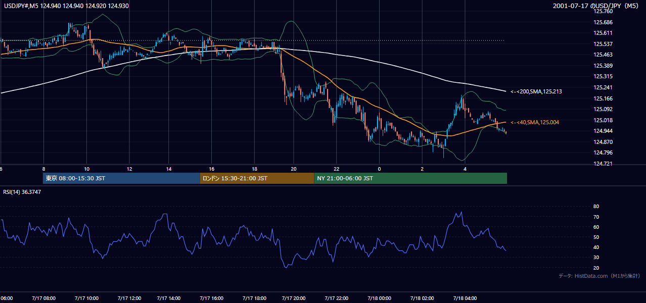Click the hour label 12 under the chart
The width and height of the screenshot is (646, 303).
(x=129, y=169)
